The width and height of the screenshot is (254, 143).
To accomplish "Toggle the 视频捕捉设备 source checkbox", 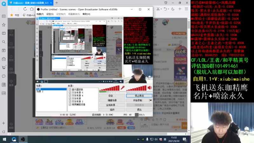I will (70, 105).
